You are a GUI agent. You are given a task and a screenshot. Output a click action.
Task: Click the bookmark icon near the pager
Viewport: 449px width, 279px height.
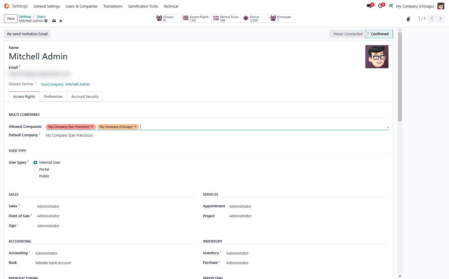408,19
